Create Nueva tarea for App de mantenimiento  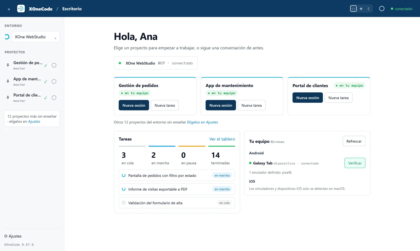coord(251,105)
